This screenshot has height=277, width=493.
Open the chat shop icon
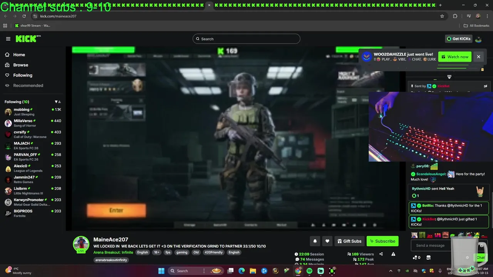(428, 257)
